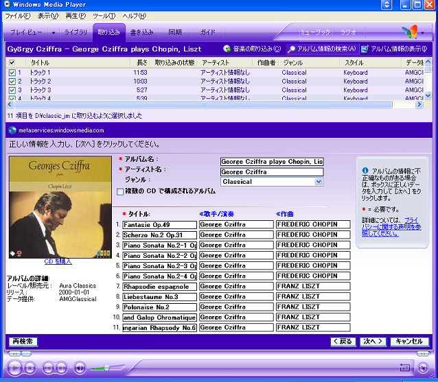The height and width of the screenshot is (382, 438).
Task: Open the ラジオ tab
Action: (348, 32)
